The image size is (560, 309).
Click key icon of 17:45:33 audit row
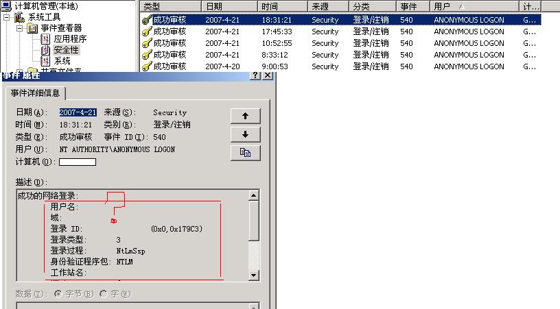[x=147, y=32]
